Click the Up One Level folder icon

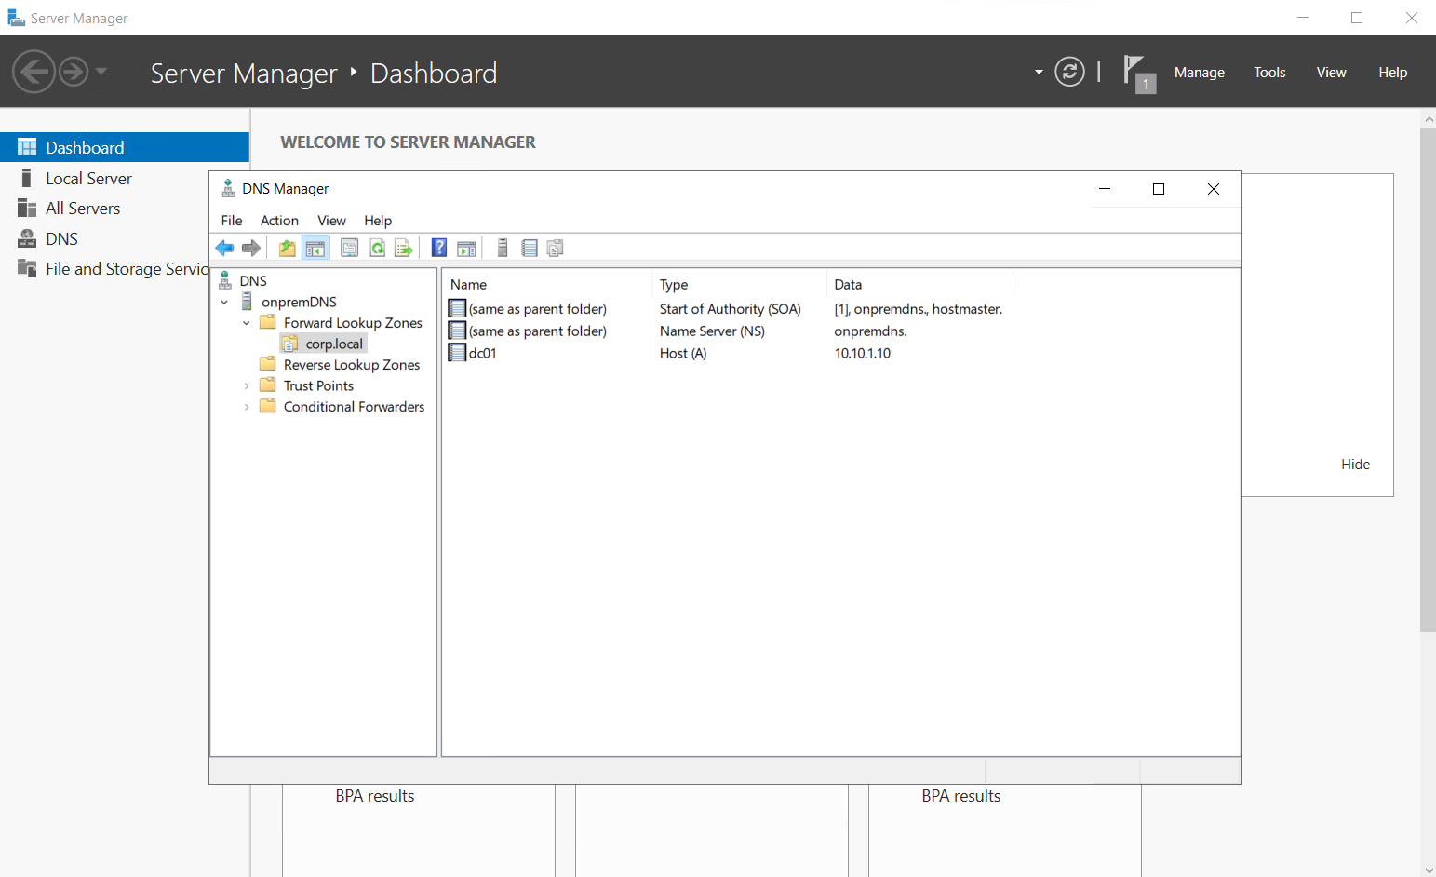coord(288,248)
